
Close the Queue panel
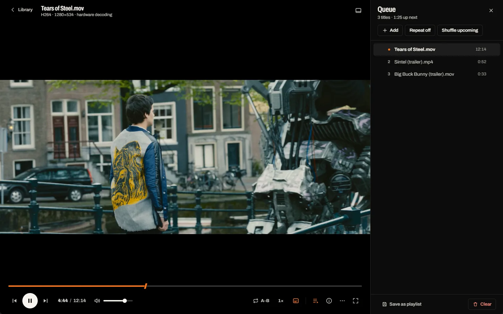point(491,10)
